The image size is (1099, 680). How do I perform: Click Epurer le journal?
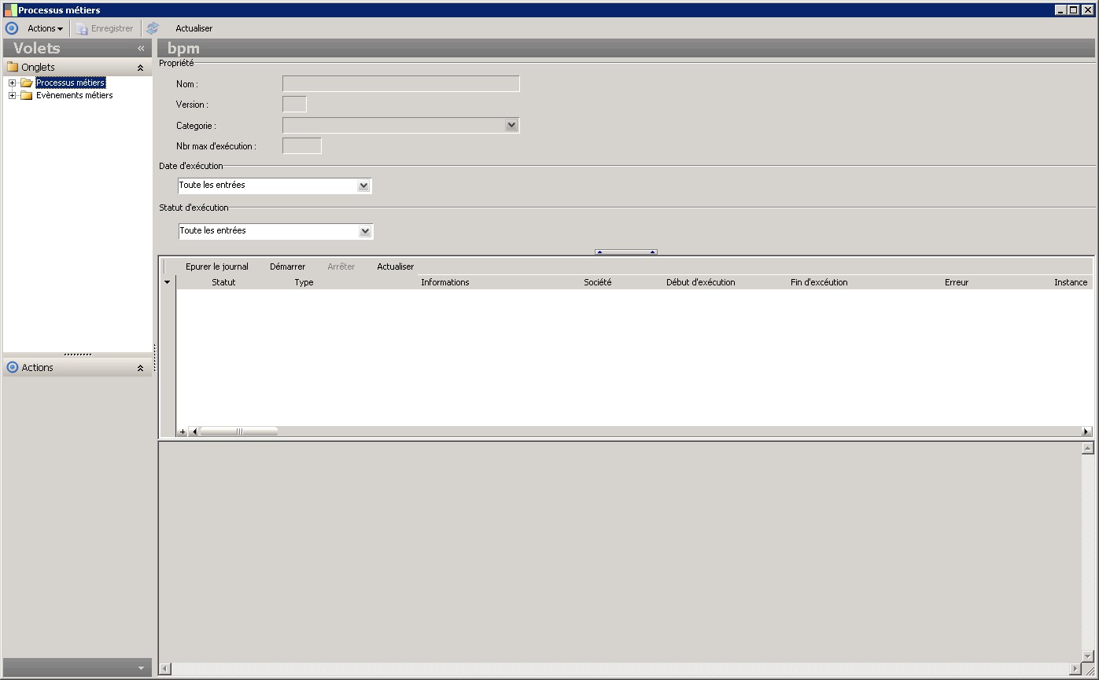[x=217, y=266]
